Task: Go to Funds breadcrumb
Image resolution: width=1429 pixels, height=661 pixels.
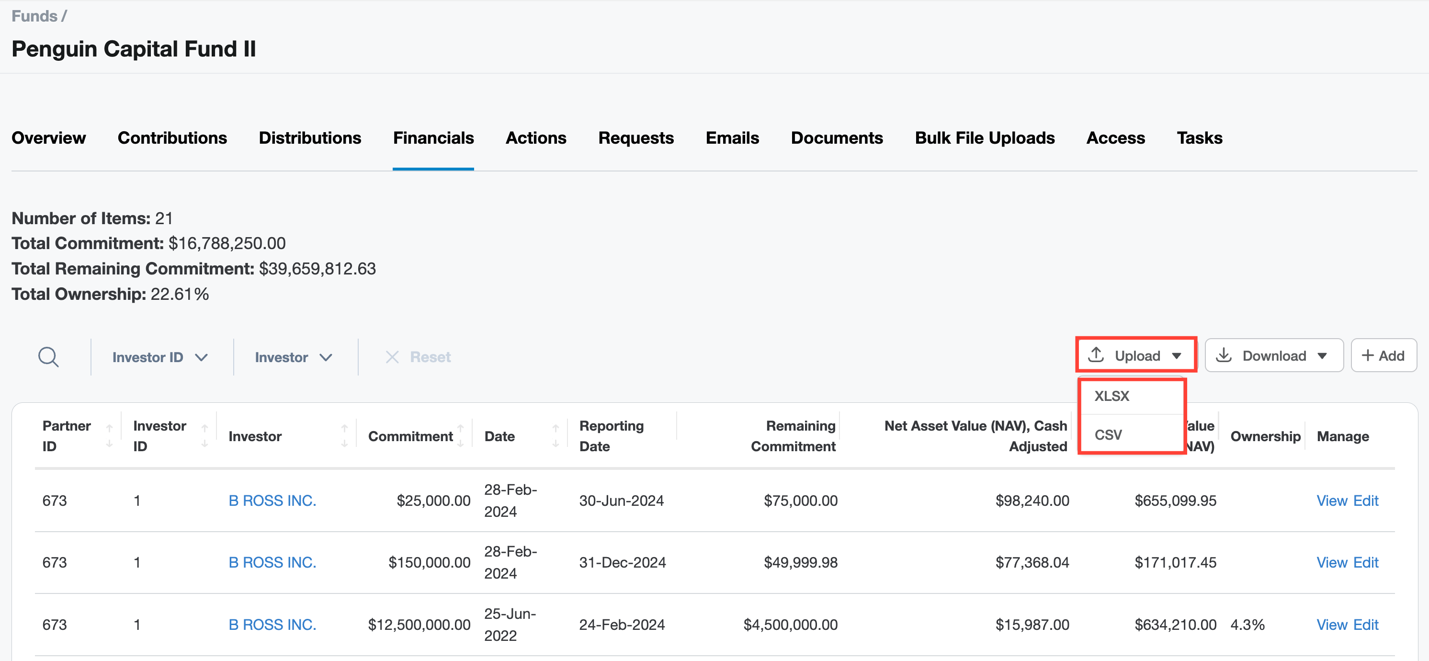Action: (34, 16)
